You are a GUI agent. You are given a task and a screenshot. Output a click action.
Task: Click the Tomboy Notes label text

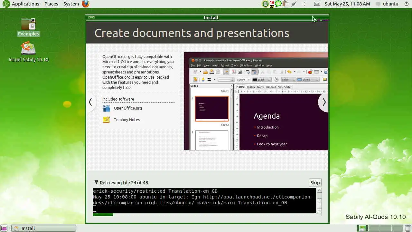pyautogui.click(x=127, y=120)
